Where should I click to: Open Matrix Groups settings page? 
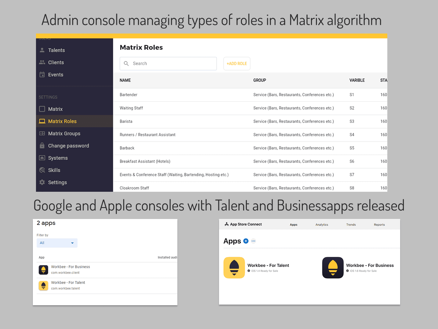pos(64,133)
